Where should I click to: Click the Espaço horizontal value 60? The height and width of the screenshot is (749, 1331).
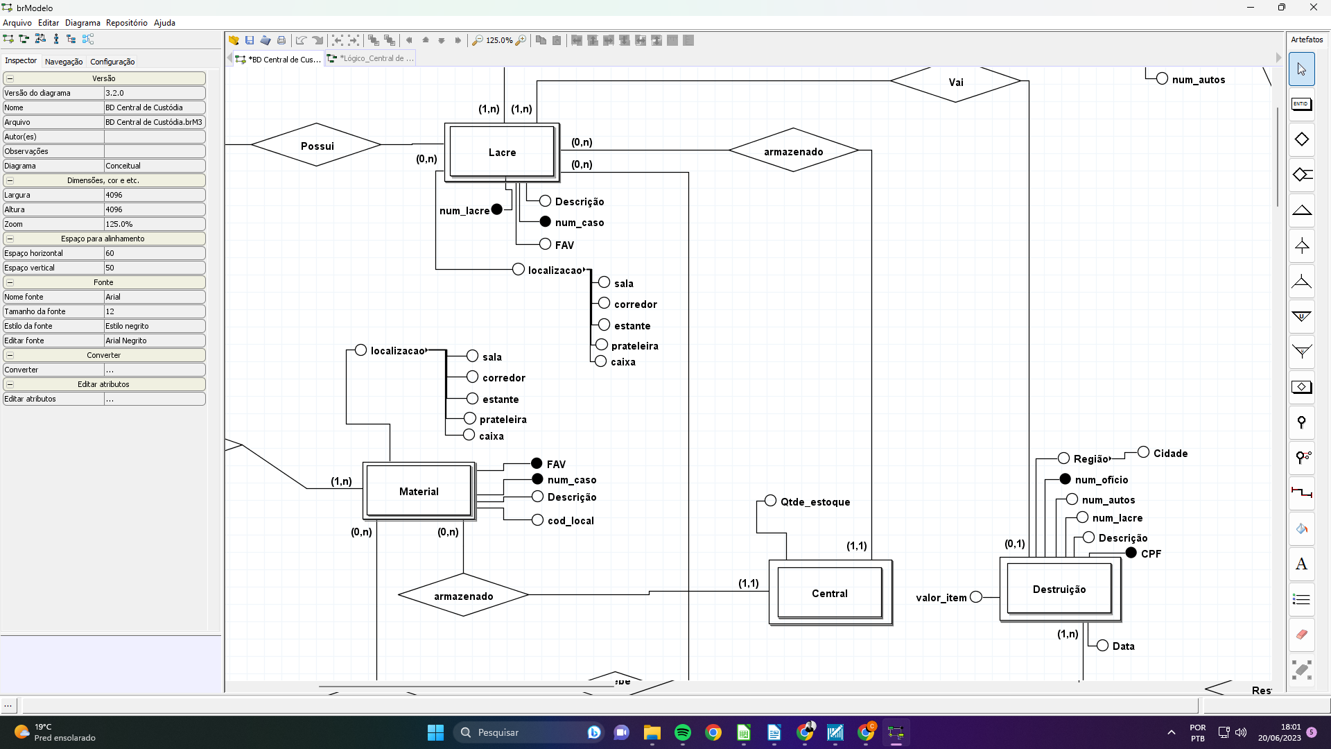pyautogui.click(x=155, y=253)
